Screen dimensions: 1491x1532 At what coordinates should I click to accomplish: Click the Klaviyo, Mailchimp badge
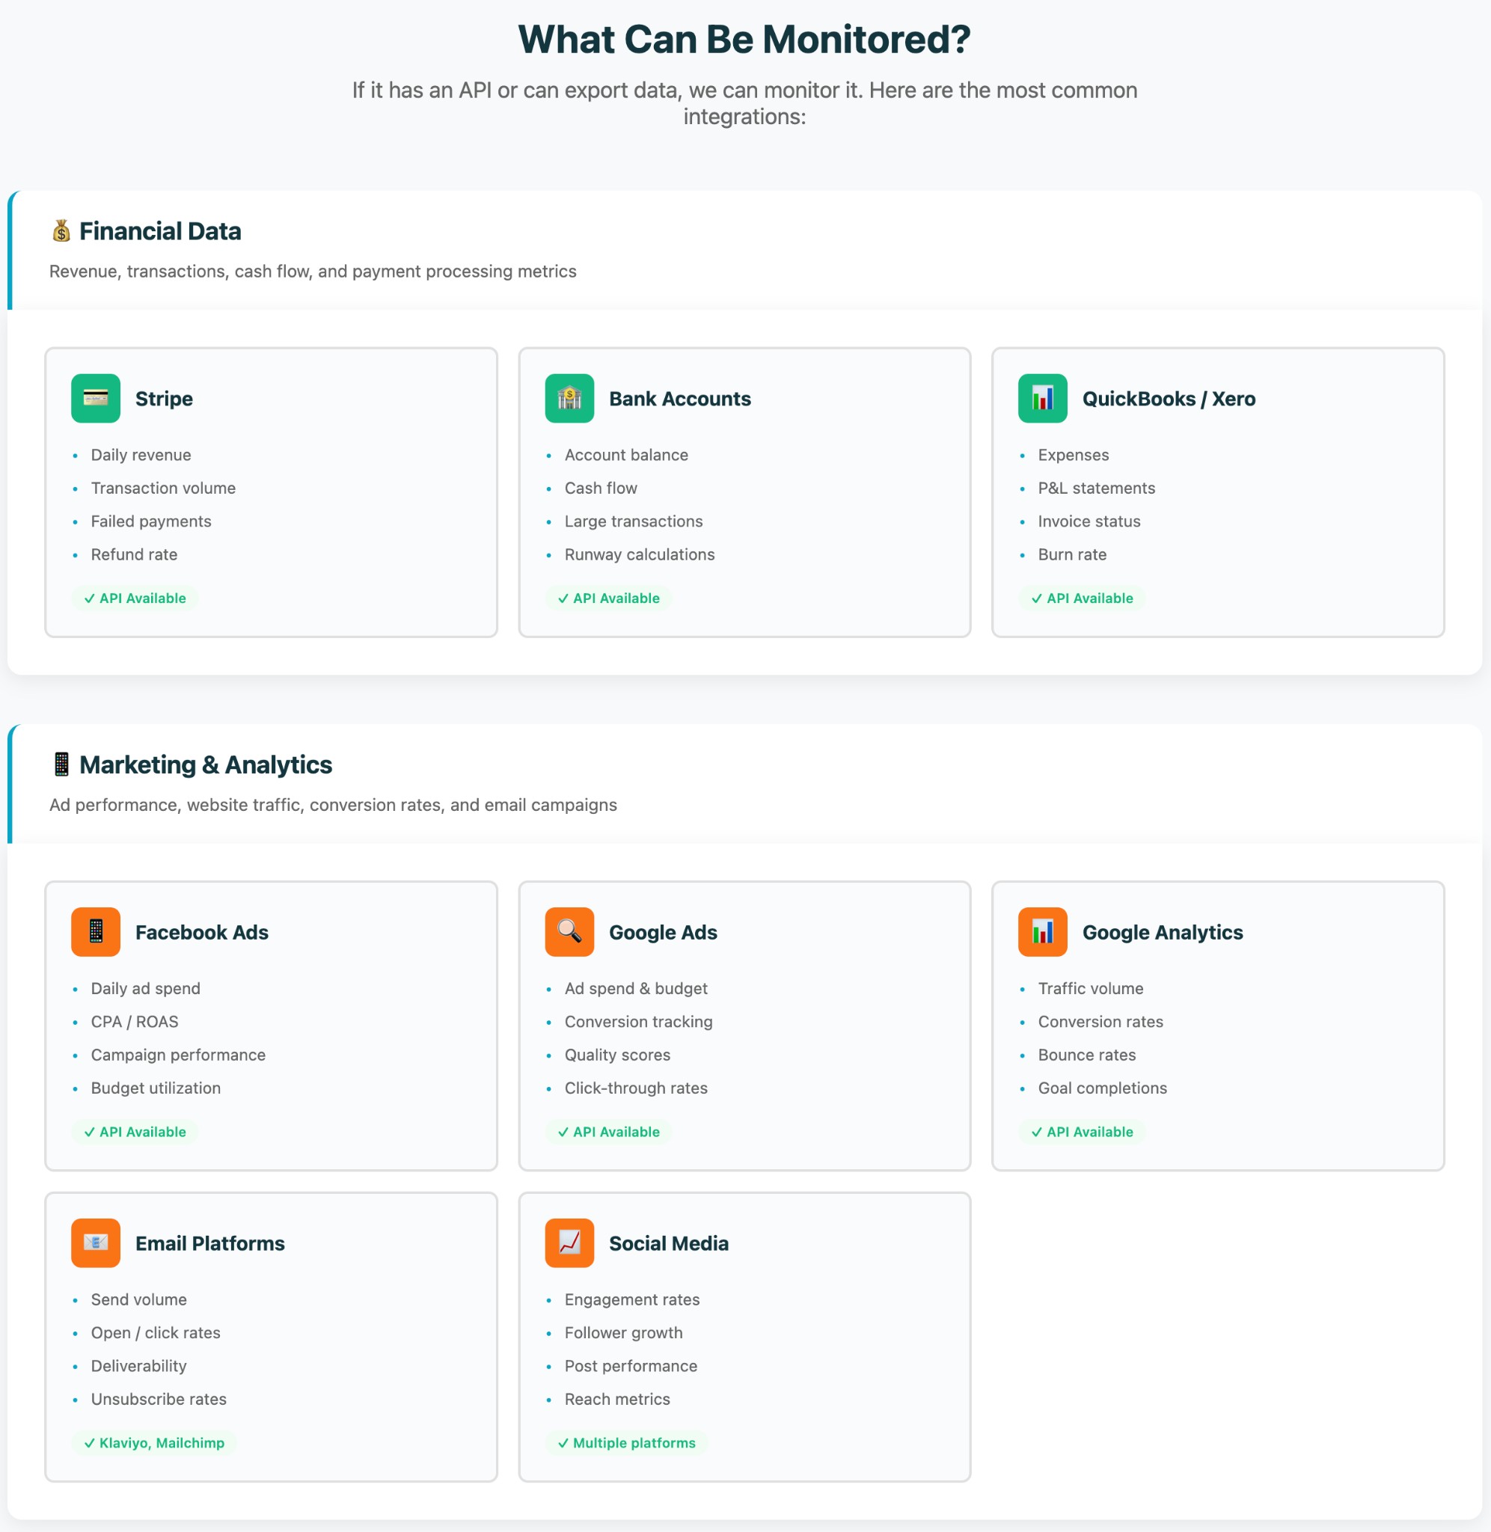coord(154,1442)
